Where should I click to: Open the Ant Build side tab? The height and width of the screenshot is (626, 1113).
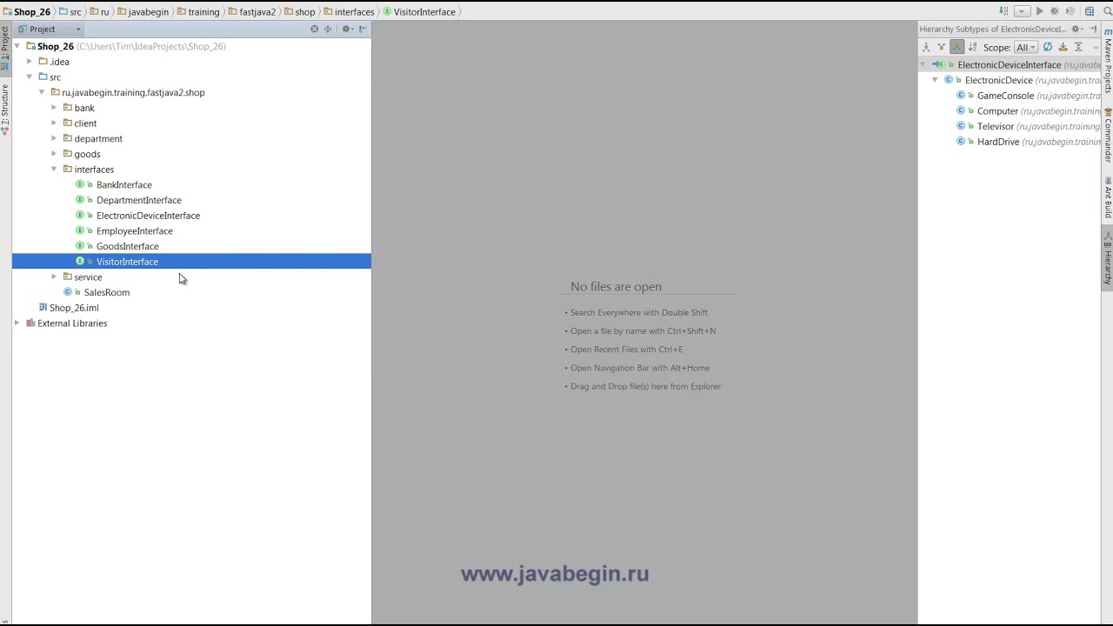coord(1108,198)
